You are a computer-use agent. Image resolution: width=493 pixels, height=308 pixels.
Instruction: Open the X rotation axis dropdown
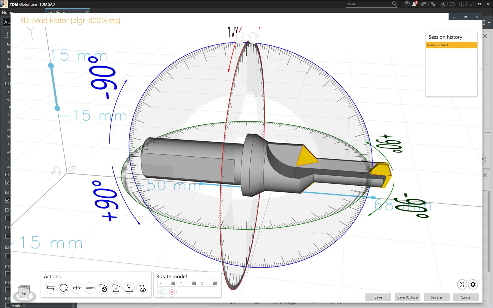[x=173, y=283]
